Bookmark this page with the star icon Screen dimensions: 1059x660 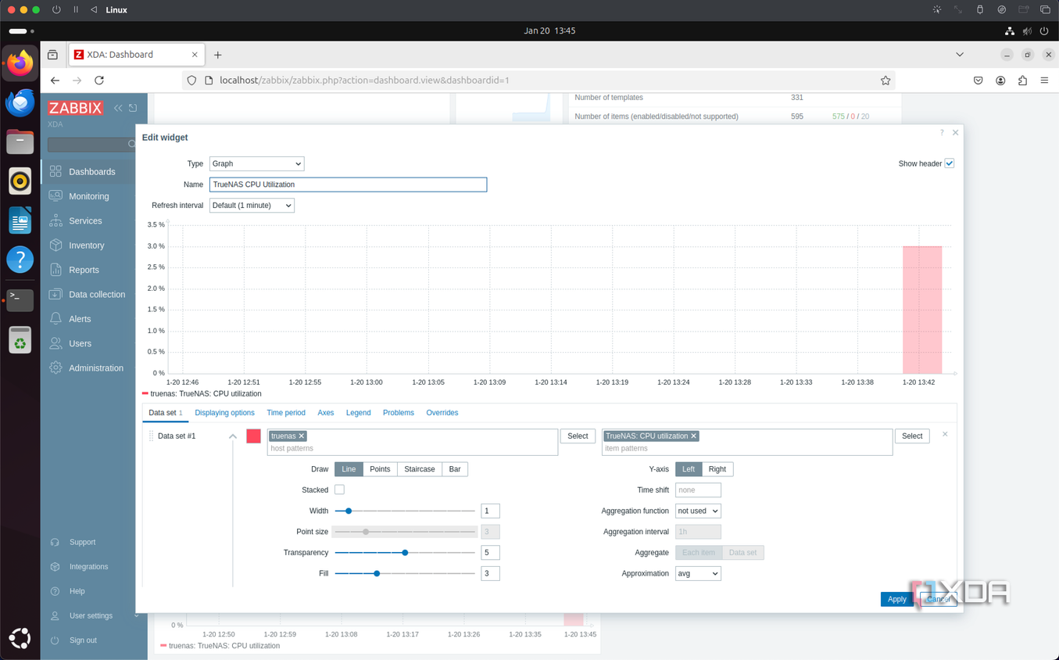tap(885, 81)
